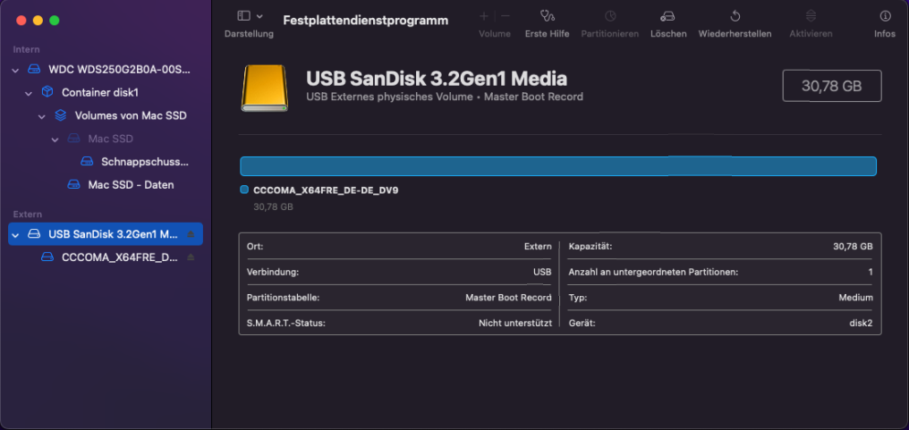
Task: Click the 30,78 GB capacity box
Action: click(x=832, y=87)
